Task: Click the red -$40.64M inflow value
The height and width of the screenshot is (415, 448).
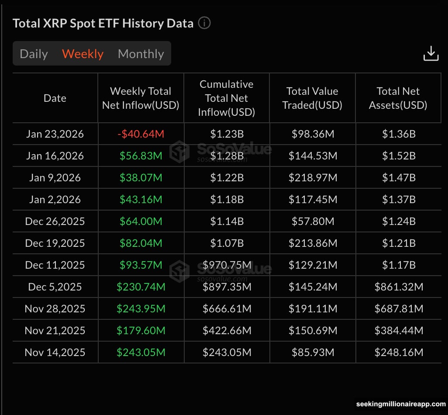Action: (x=140, y=134)
